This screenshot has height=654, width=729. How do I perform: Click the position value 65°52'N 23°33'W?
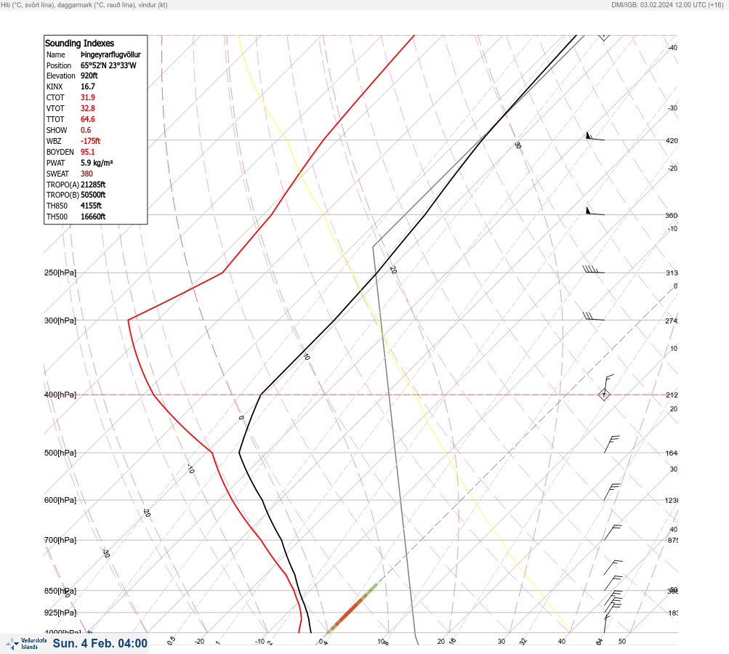click(x=109, y=65)
